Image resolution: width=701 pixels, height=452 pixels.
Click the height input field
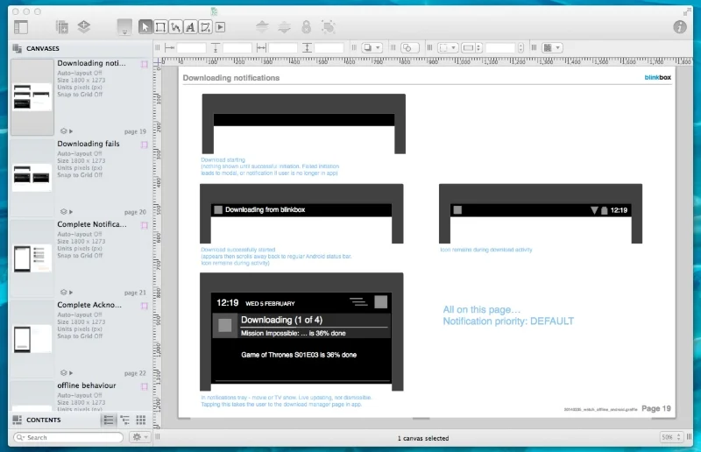coord(329,48)
